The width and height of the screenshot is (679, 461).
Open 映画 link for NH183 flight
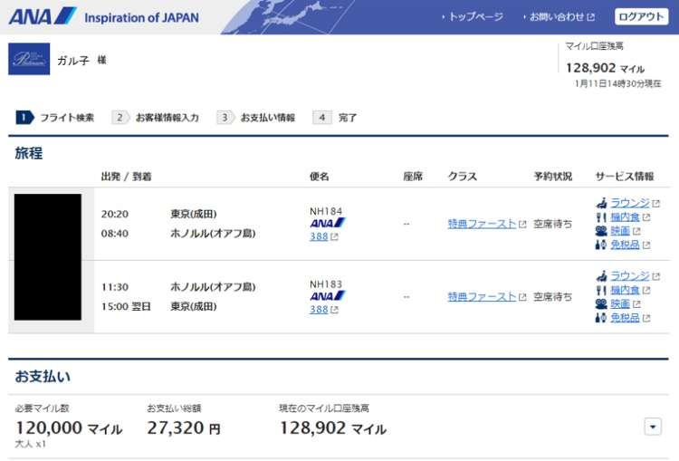tap(620, 303)
